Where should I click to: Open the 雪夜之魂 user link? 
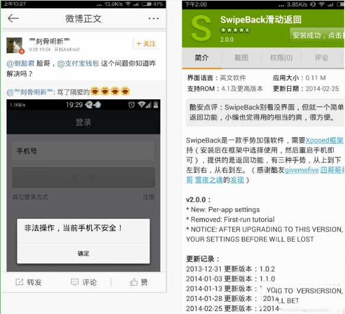[209, 180]
